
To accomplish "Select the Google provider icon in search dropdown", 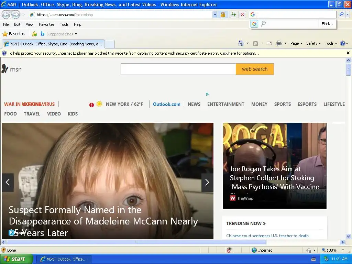I will (254, 24).
